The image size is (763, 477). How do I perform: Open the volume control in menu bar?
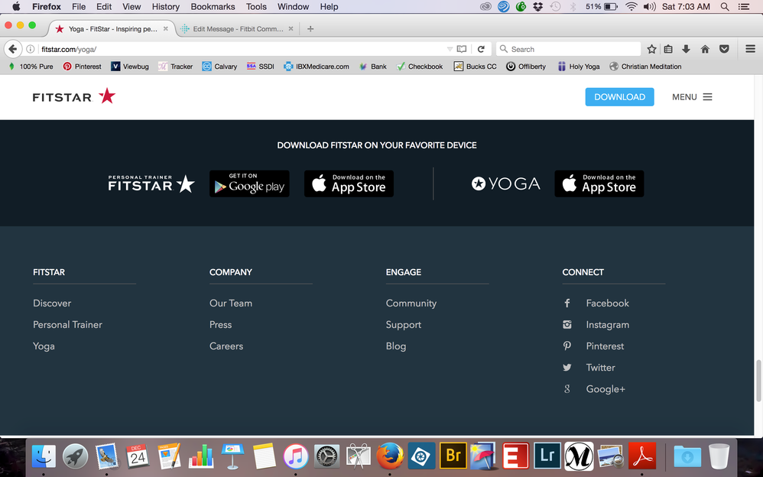click(649, 7)
